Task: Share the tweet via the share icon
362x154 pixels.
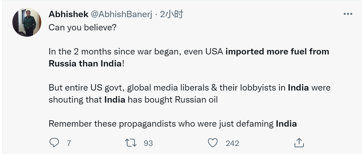Action: point(298,143)
